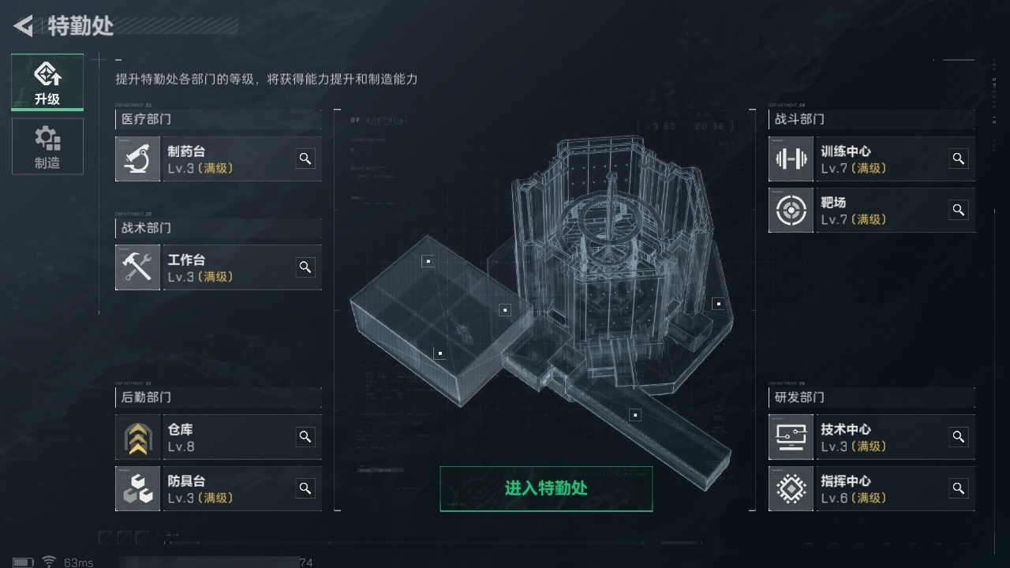
Task: Open magnifier details for 制药台
Action: 305,159
